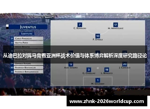Select substitute Medhi Benatia row

(28, 47)
